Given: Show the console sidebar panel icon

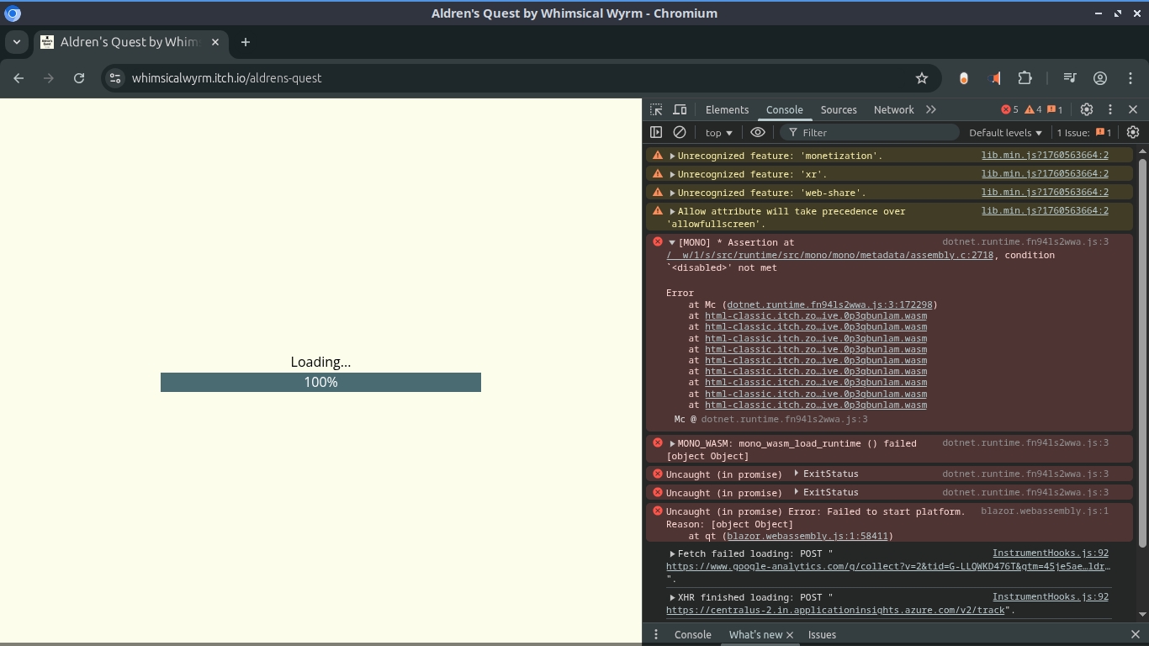Looking at the screenshot, I should [x=656, y=132].
